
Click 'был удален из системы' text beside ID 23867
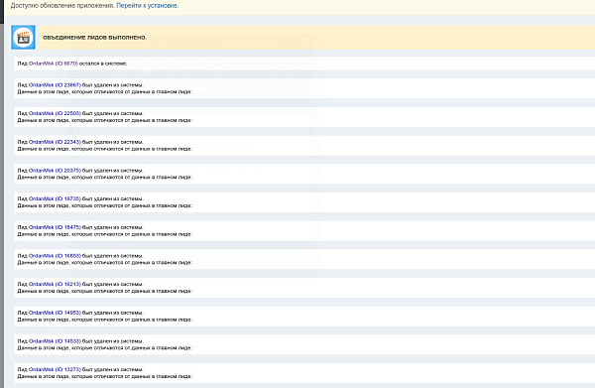pos(113,85)
